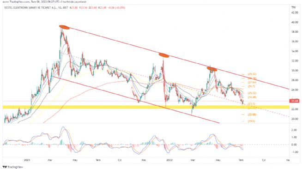Viewport: 302px width, 169px height.
Task: Select the orange ellipse at the third peak
Action: click(212, 69)
